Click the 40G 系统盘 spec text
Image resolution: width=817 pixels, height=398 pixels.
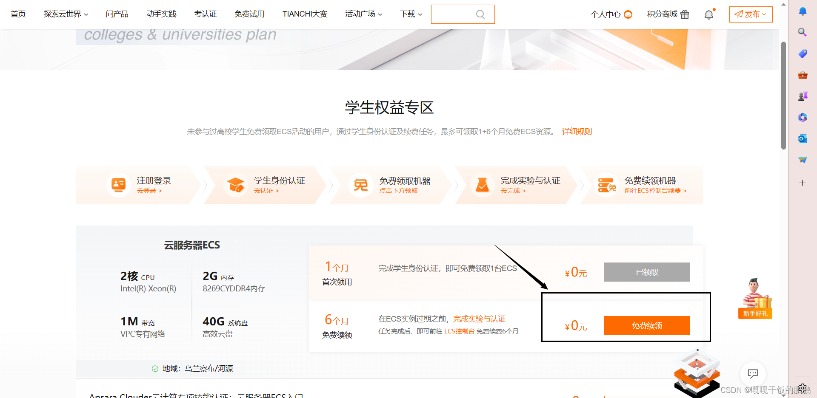click(x=225, y=322)
